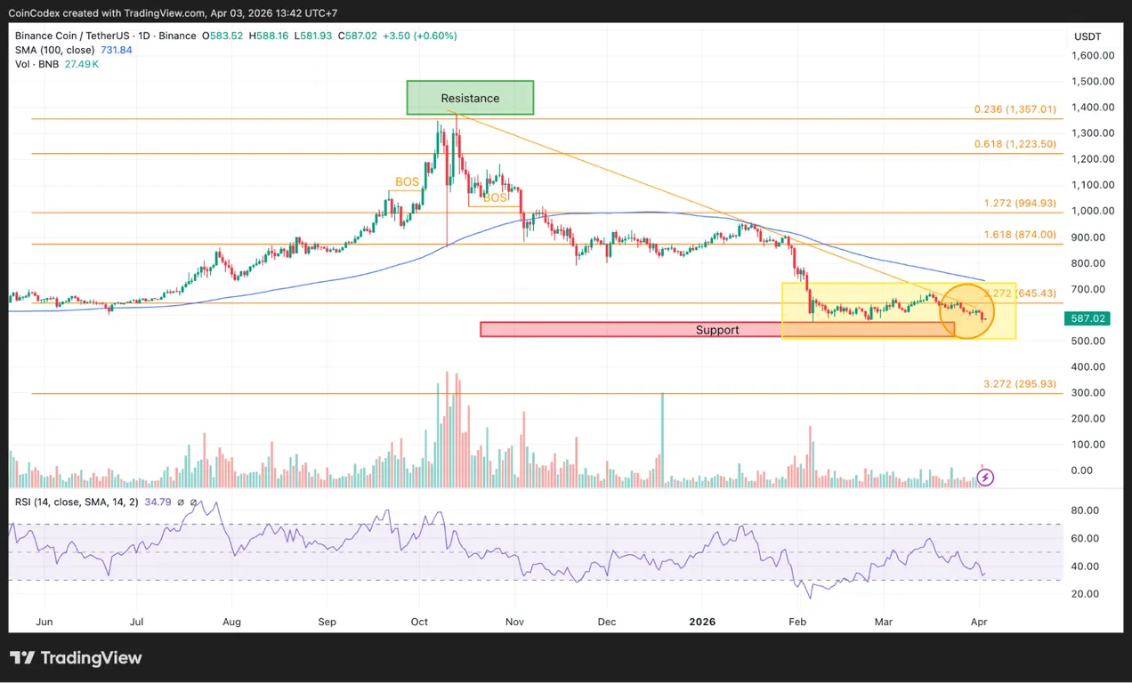Image resolution: width=1132 pixels, height=683 pixels.
Task: Click the Aug label on time axis
Action: point(231,622)
